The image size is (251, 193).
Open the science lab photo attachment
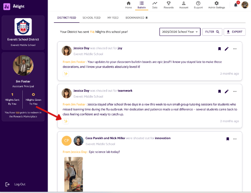(x=74, y=174)
